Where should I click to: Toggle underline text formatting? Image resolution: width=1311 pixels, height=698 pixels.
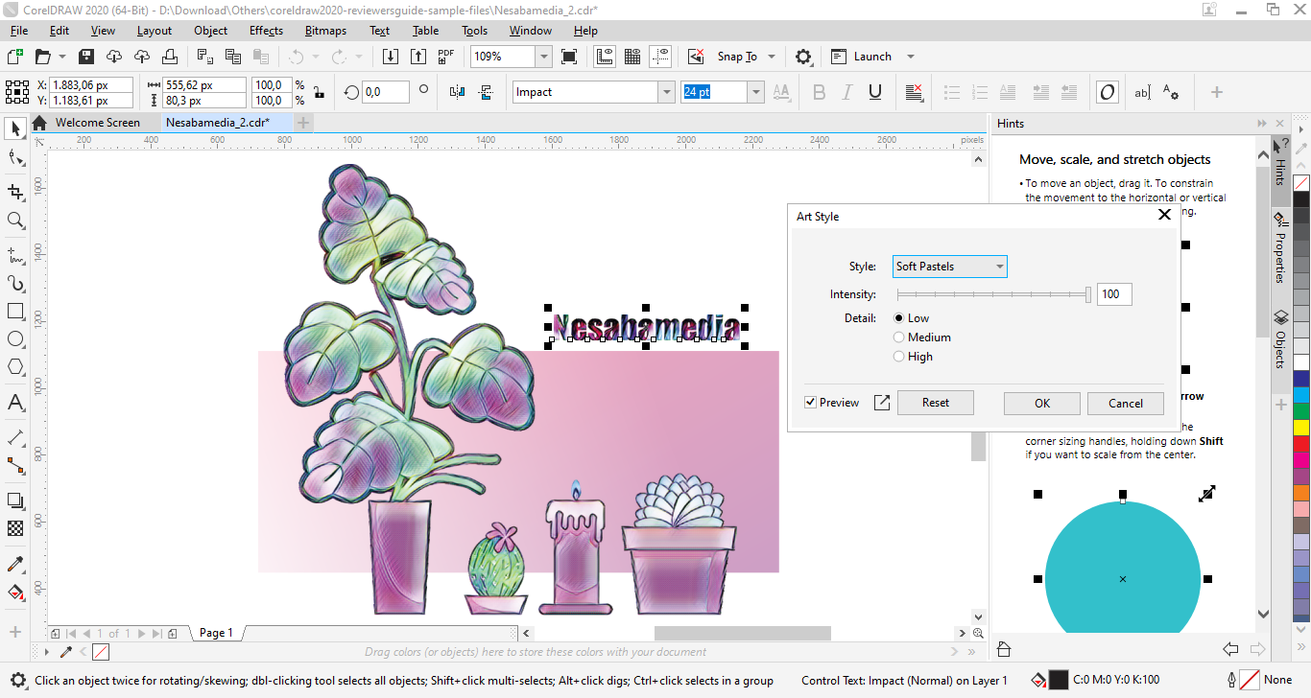pyautogui.click(x=875, y=92)
